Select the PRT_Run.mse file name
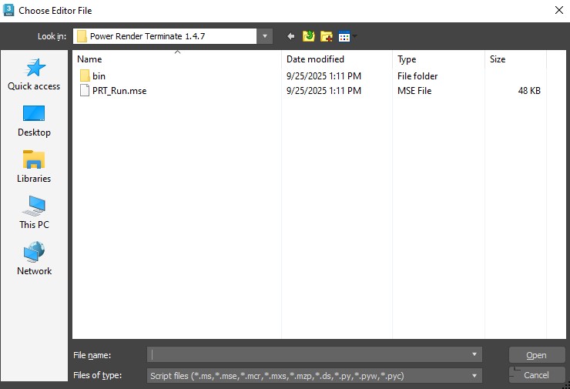The width and height of the screenshot is (570, 389). (x=119, y=91)
